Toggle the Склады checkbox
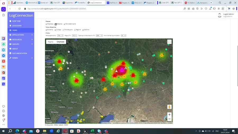 (55, 30)
